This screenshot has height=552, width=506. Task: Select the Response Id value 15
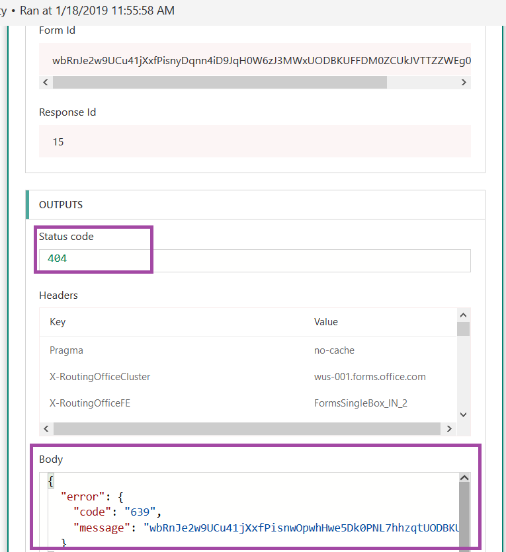(x=58, y=142)
